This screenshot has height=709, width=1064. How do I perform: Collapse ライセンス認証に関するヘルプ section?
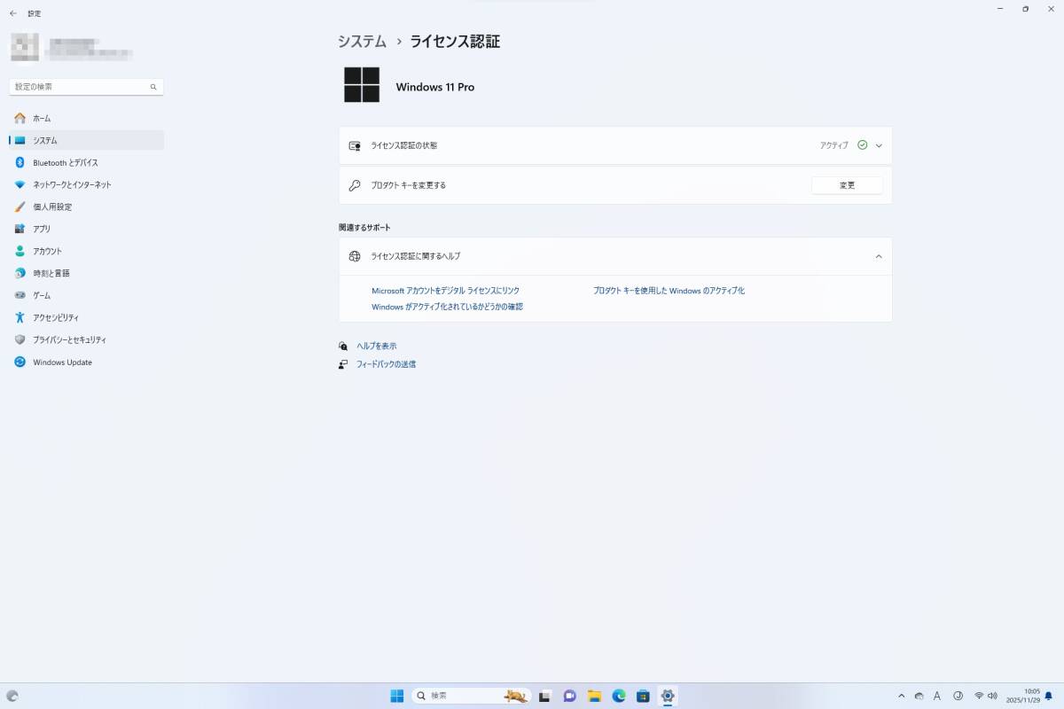click(x=879, y=256)
